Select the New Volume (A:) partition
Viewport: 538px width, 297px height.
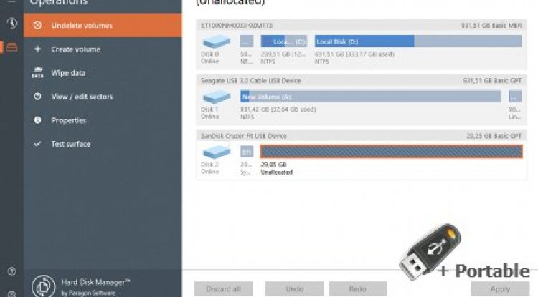pos(370,97)
